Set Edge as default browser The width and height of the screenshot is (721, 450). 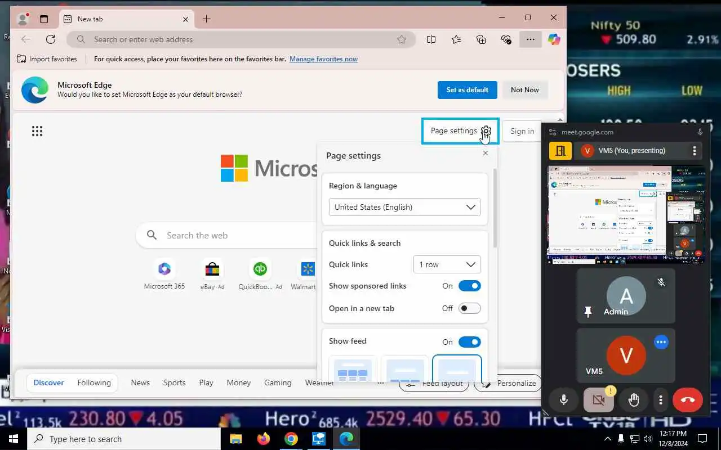click(468, 90)
